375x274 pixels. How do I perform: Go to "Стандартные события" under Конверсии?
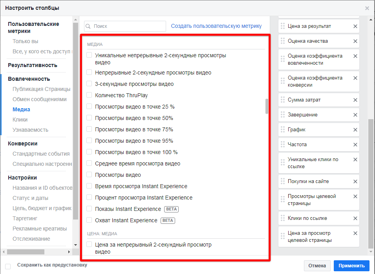41,154
